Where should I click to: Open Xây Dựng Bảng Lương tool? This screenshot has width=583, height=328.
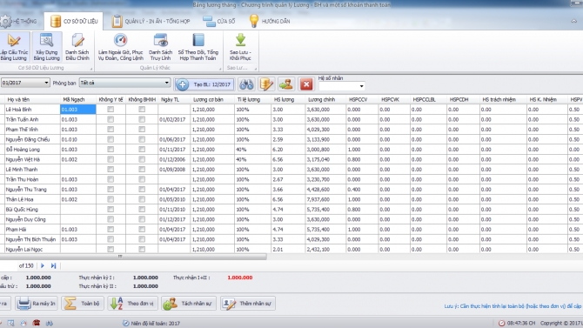[x=46, y=47]
